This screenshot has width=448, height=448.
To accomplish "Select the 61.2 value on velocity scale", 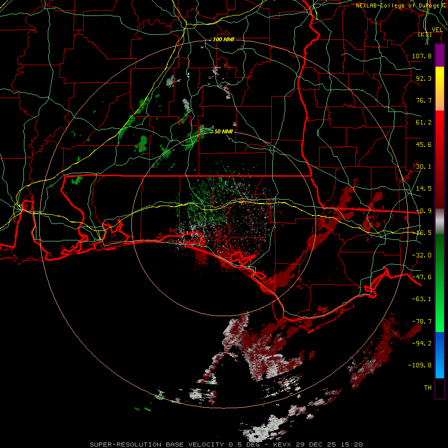I will click(x=424, y=122).
